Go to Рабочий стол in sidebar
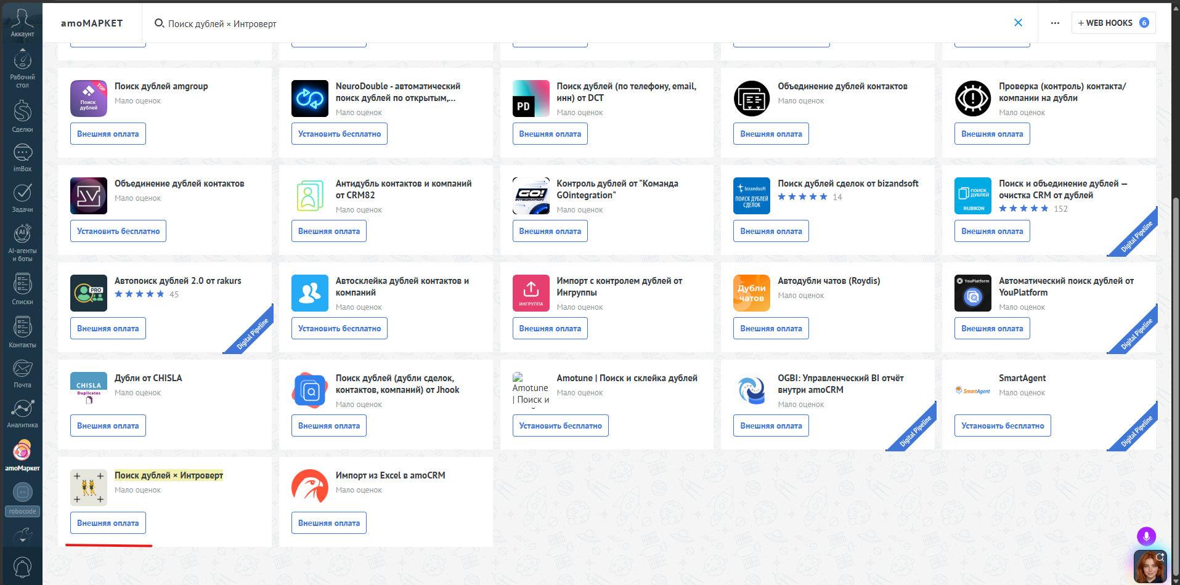Screen dimensions: 1180x585 coord(22,69)
